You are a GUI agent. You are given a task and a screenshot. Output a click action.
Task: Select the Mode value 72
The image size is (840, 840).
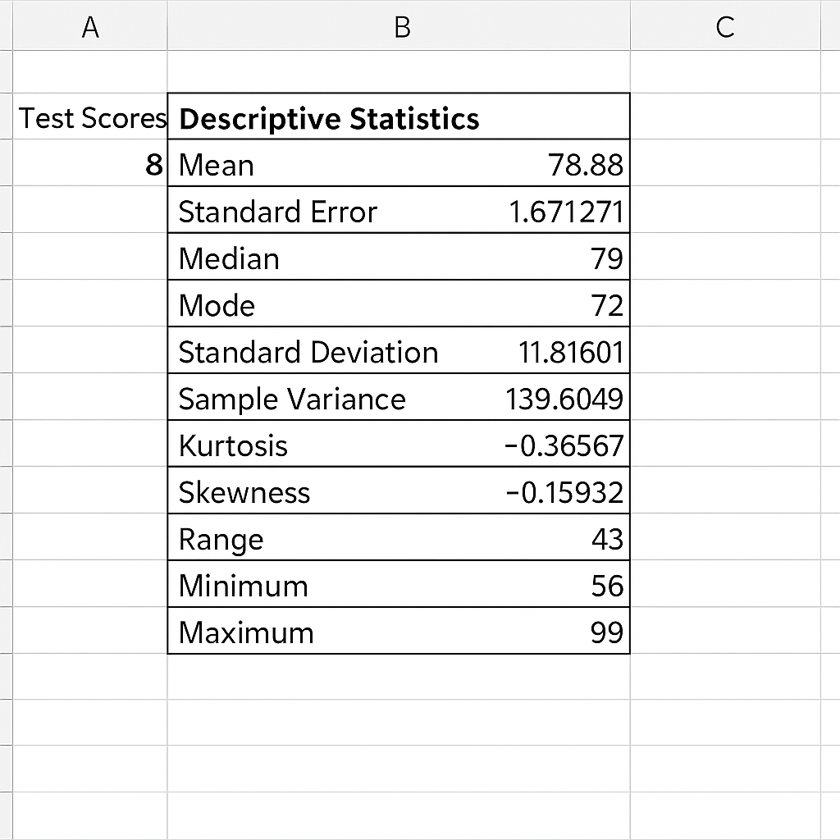point(606,305)
